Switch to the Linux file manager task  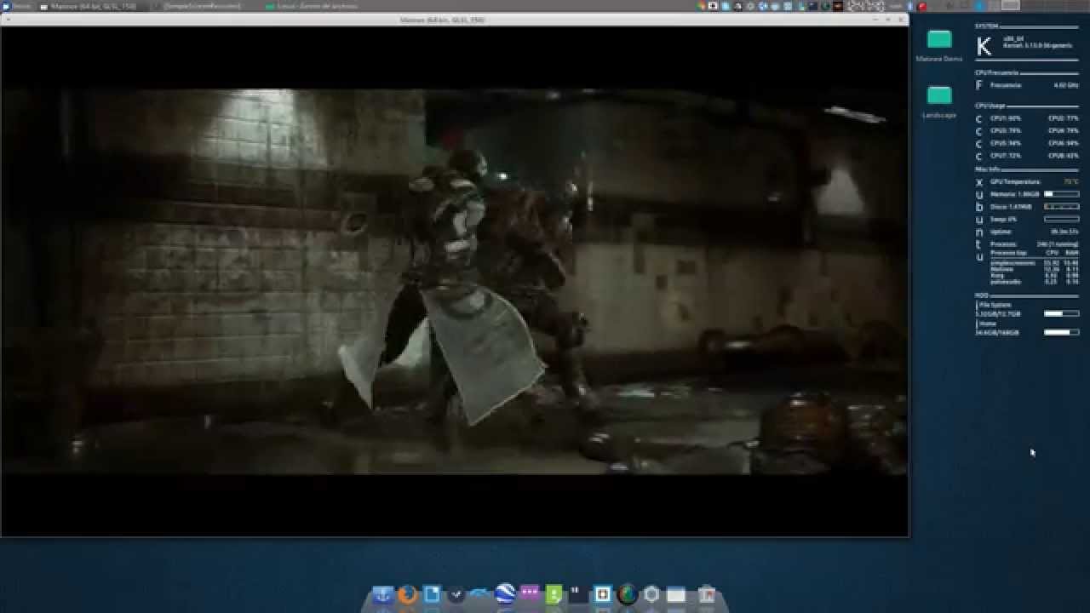point(311,5)
